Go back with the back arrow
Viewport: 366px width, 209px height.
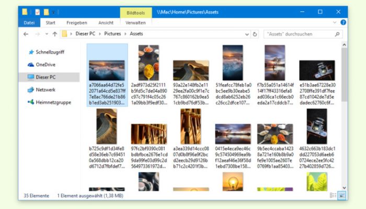tap(26, 34)
